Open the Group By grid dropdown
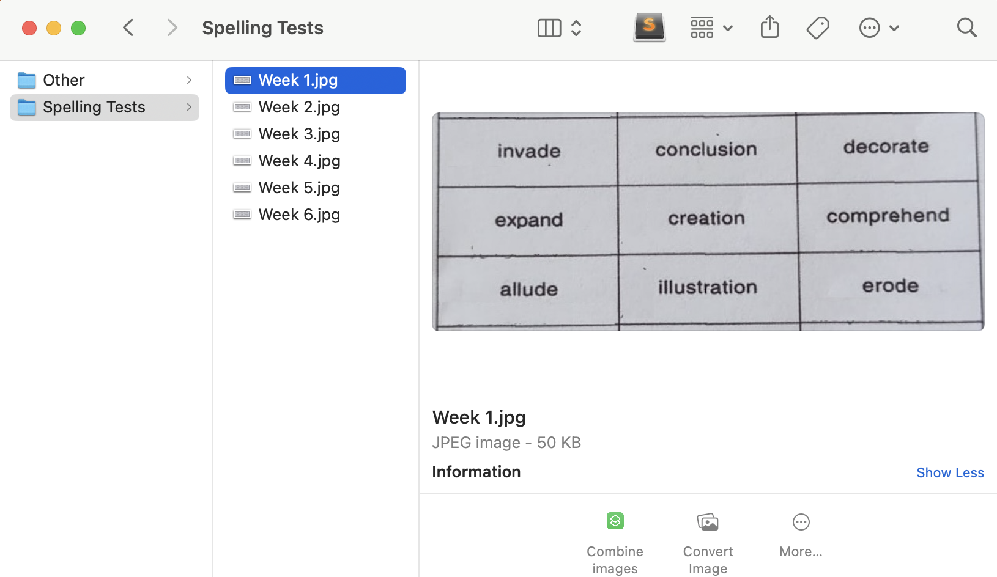 click(x=711, y=28)
